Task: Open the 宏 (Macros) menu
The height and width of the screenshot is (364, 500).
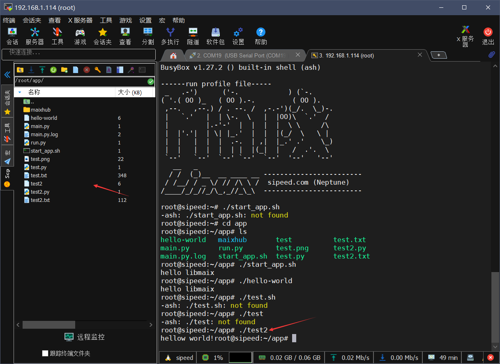Action: pyautogui.click(x=162, y=20)
